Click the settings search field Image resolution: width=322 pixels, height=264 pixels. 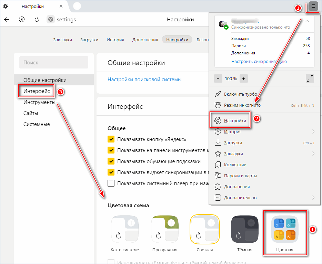coord(54,63)
